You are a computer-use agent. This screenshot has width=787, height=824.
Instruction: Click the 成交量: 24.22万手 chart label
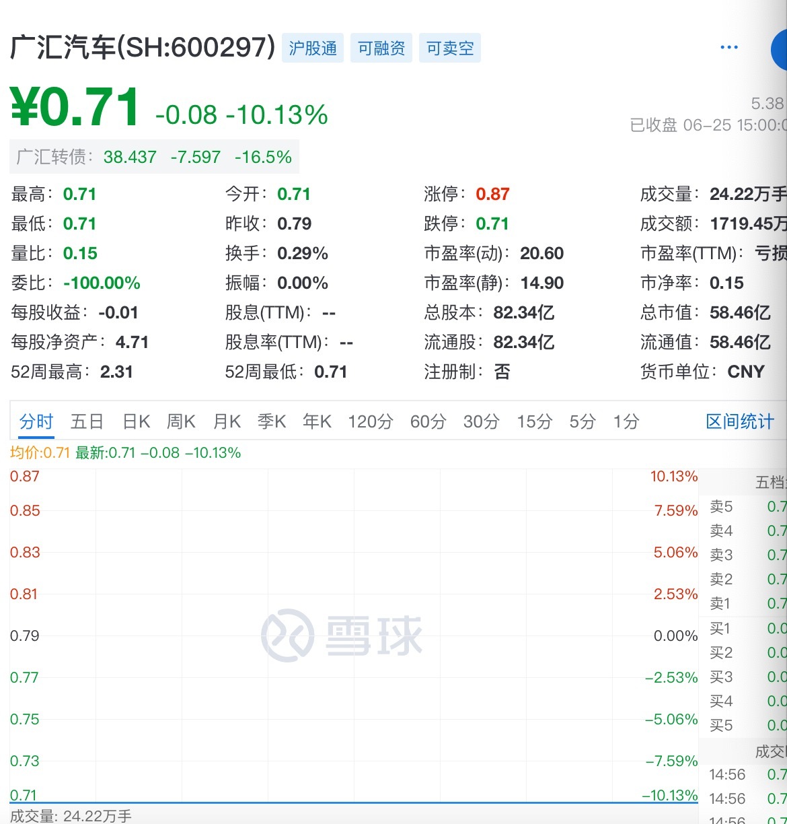(71, 816)
